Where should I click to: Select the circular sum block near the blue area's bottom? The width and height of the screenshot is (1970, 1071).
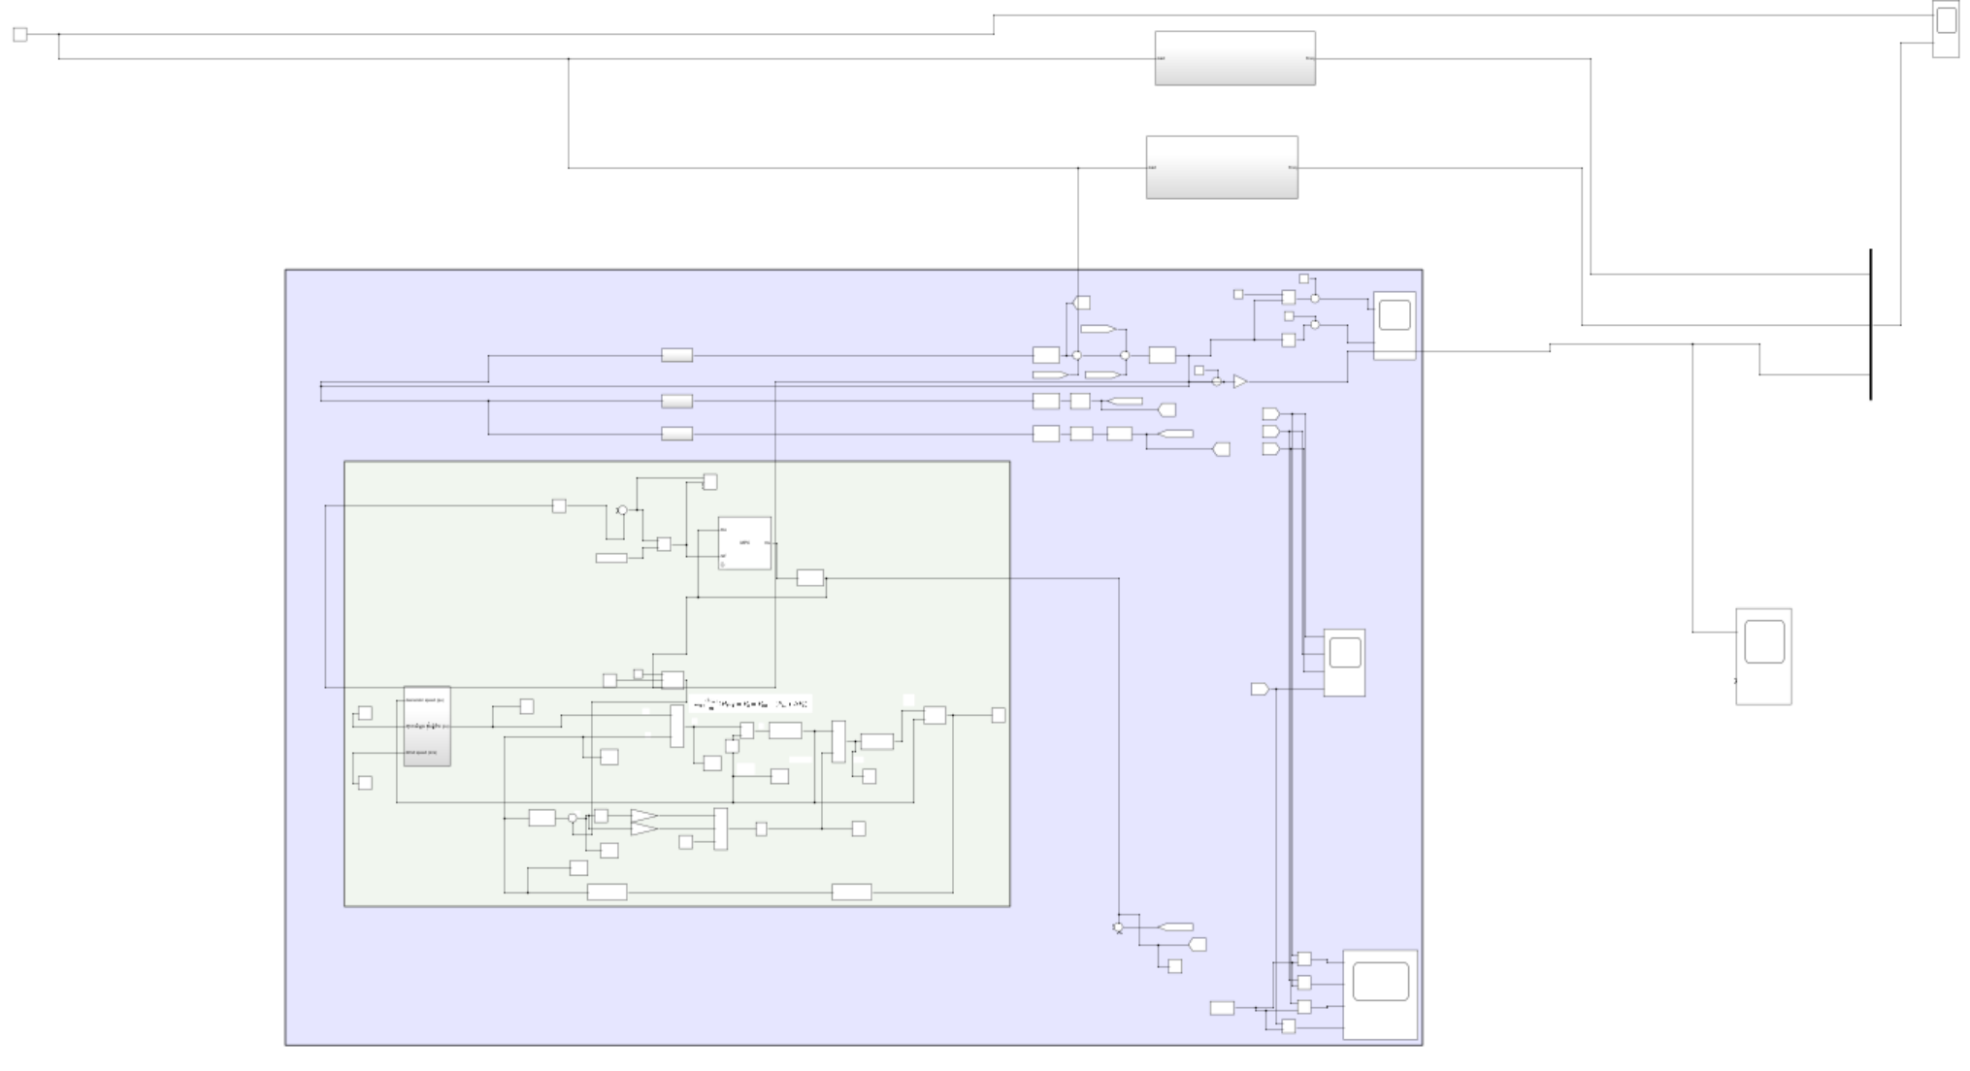(1118, 928)
